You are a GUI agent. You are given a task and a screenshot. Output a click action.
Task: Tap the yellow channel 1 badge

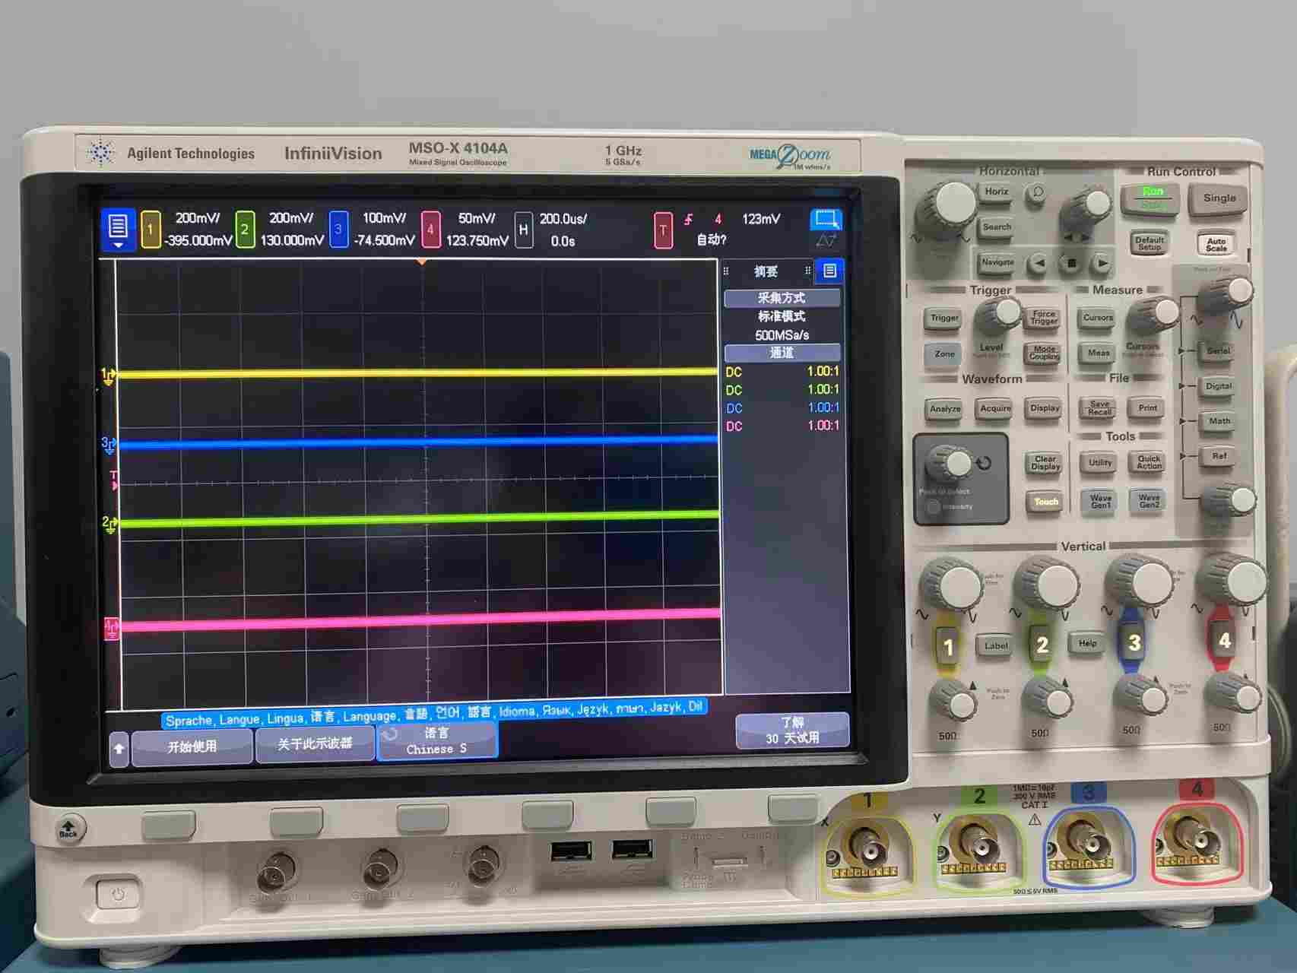(151, 230)
